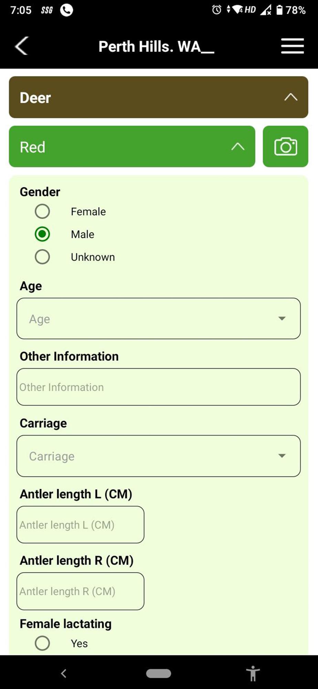
Task: Tap the camera photo button
Action: [285, 147]
